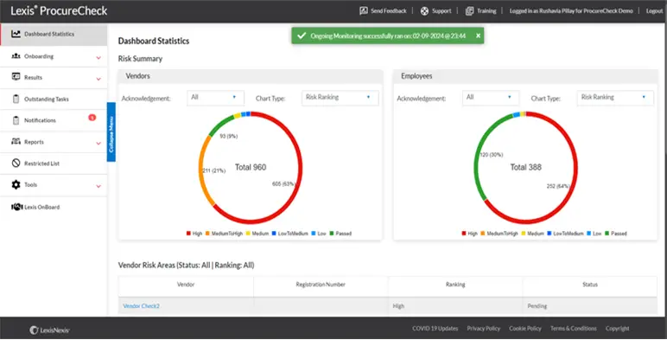Viewport: 667px width, 340px height.
Task: Select Lexis OnBoard menu item
Action: coord(54,207)
